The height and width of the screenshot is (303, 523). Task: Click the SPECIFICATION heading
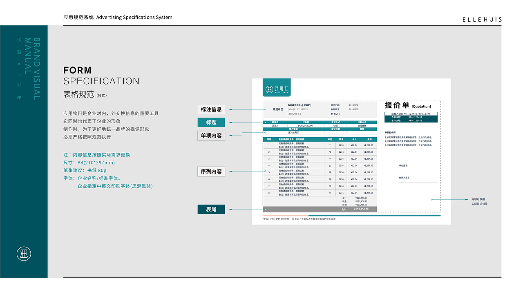coord(101,81)
